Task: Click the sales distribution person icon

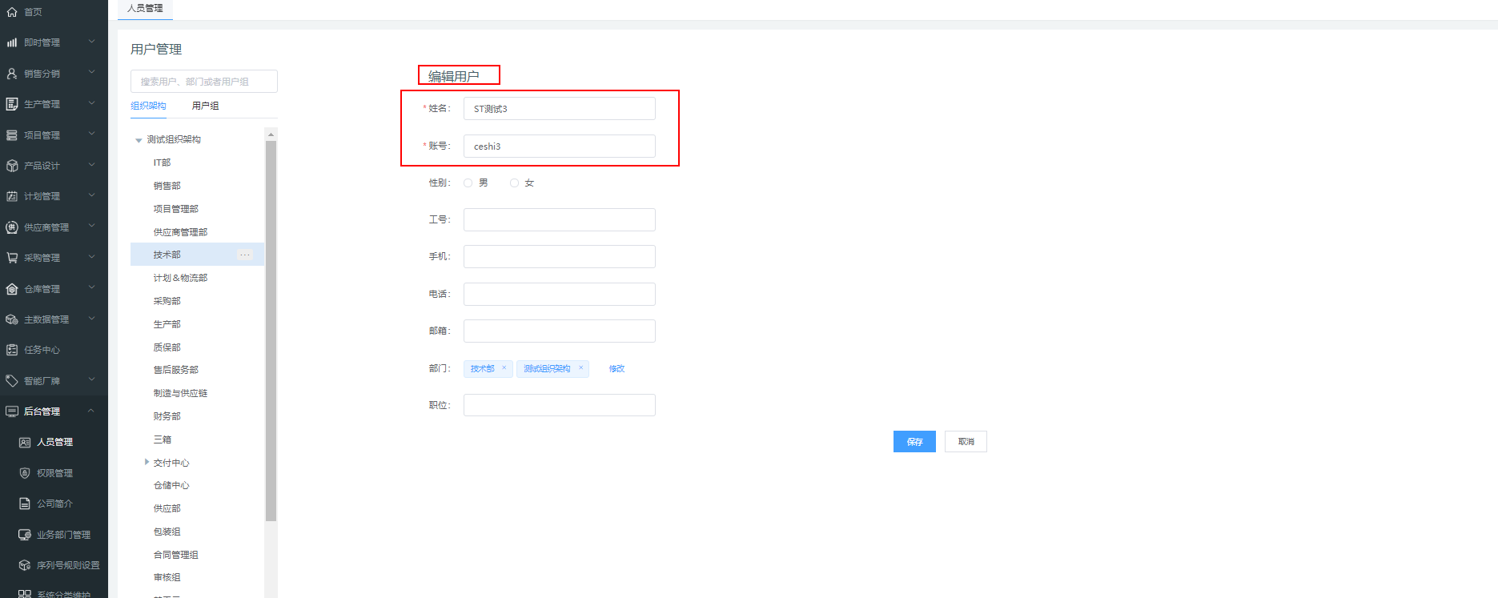Action: click(12, 74)
